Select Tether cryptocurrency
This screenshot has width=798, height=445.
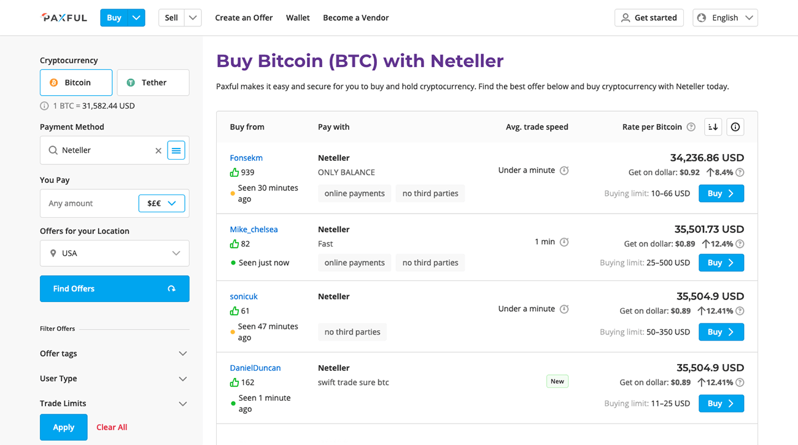pos(153,82)
